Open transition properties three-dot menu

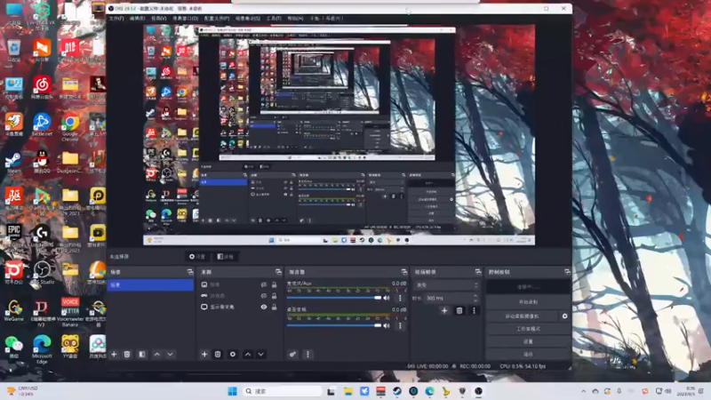474,310
